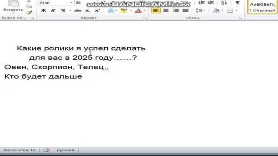Click the Число слов: 16 word count

(19, 150)
